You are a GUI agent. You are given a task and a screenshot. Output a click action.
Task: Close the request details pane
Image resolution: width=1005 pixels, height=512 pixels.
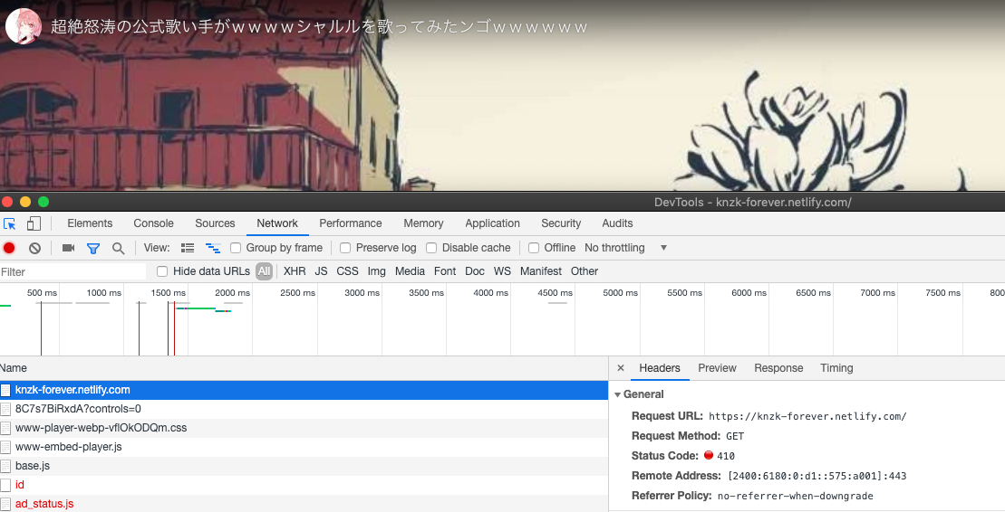621,368
